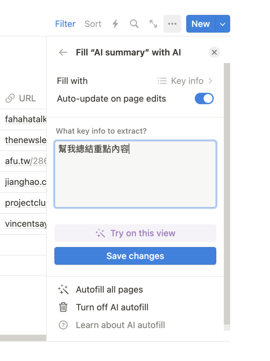
Task: Expand the Key info fill option
Action: coord(185,81)
